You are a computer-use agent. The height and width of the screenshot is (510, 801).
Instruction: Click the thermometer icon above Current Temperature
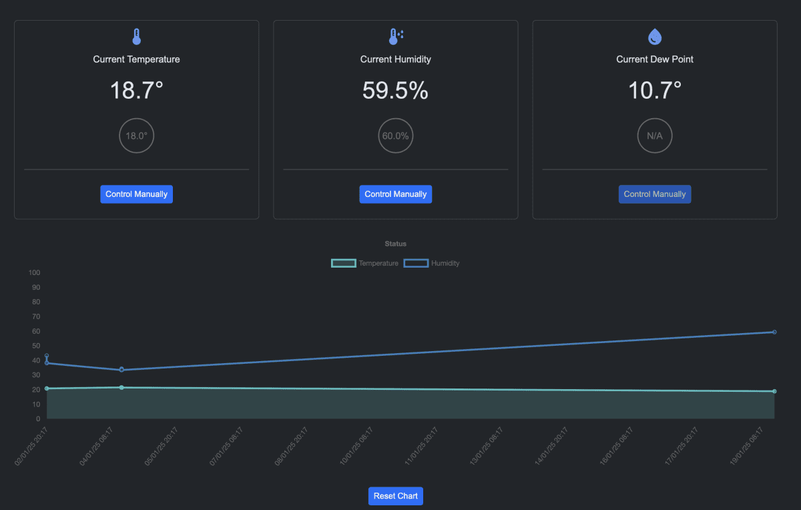coord(137,37)
